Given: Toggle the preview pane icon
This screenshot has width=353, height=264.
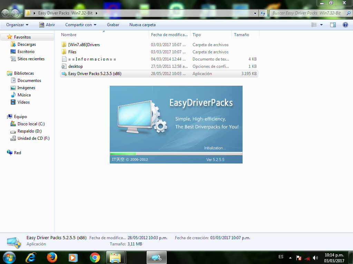Looking at the screenshot, I should point(333,25).
